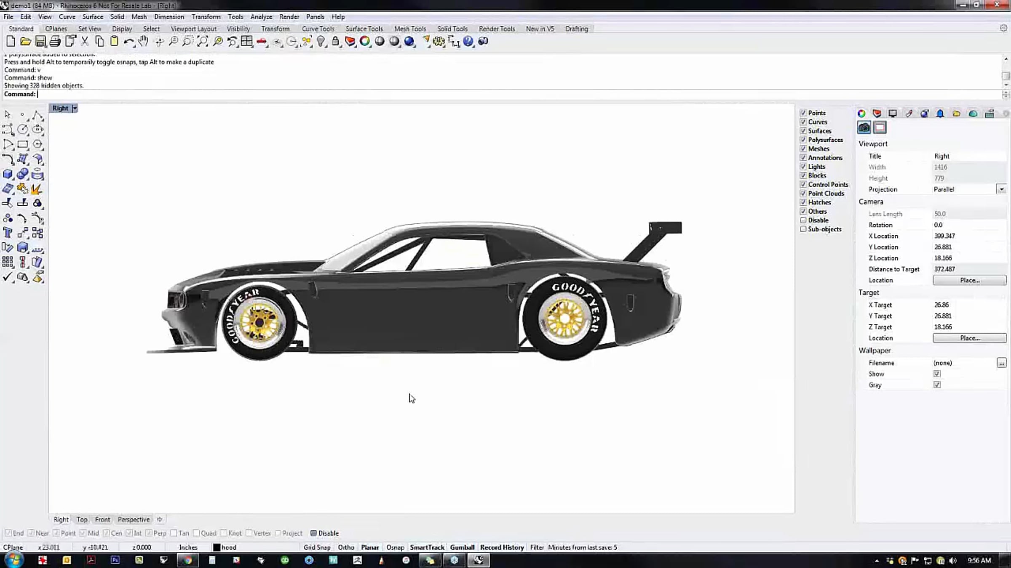Open the Transform menu
This screenshot has width=1011, height=568.
tap(206, 17)
